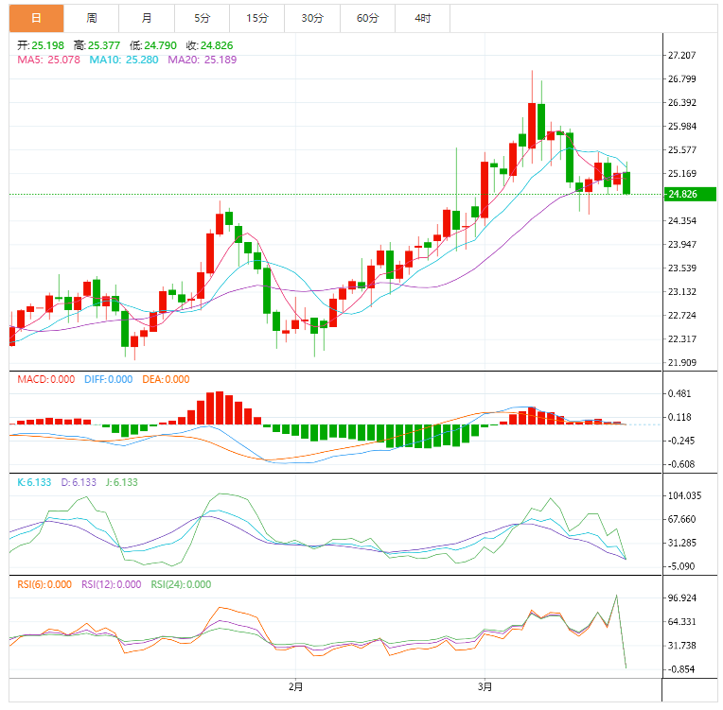Click the MA20 indicator label
The image size is (723, 710).
pos(202,60)
